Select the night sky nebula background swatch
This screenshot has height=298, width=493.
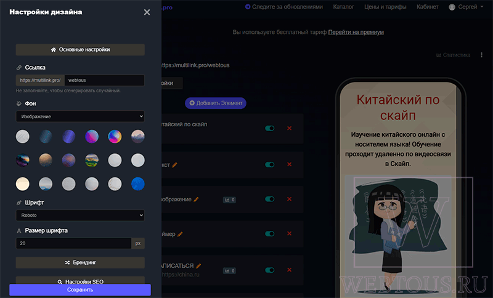point(23,160)
